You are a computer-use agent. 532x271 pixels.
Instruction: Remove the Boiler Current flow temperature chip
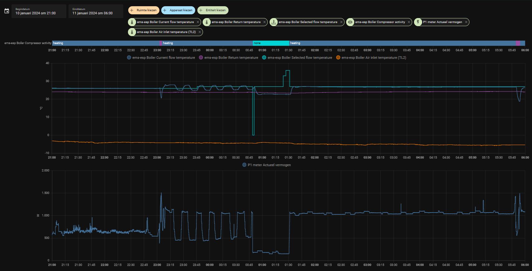pyautogui.click(x=198, y=22)
